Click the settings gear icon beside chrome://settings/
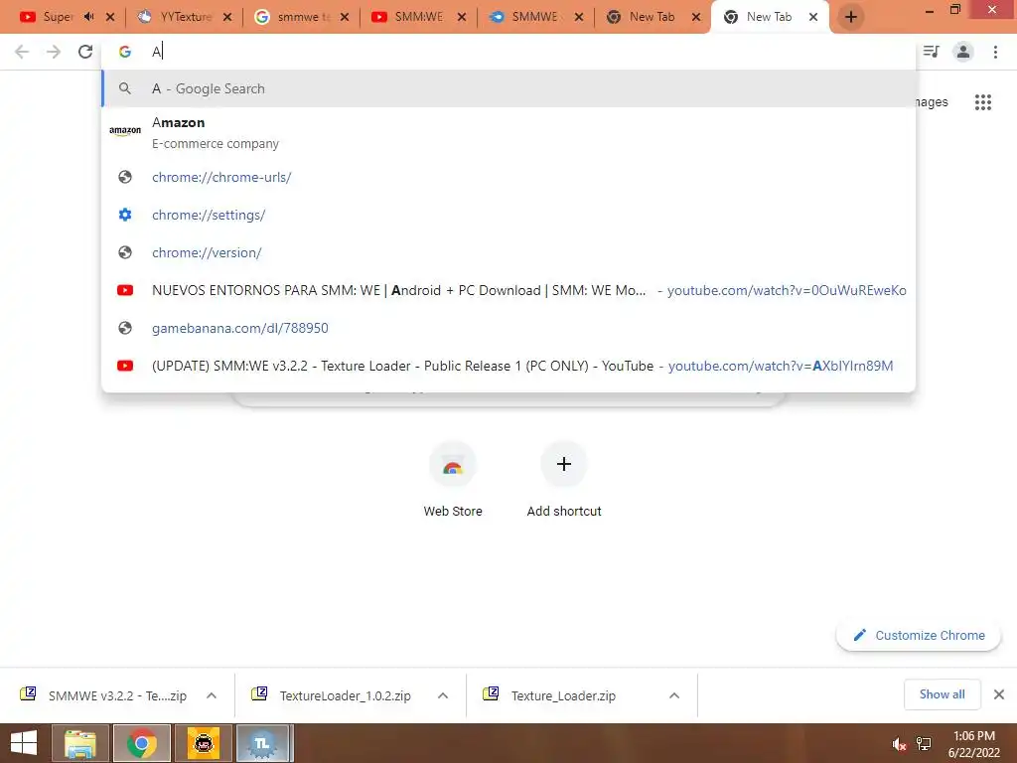 pos(125,215)
